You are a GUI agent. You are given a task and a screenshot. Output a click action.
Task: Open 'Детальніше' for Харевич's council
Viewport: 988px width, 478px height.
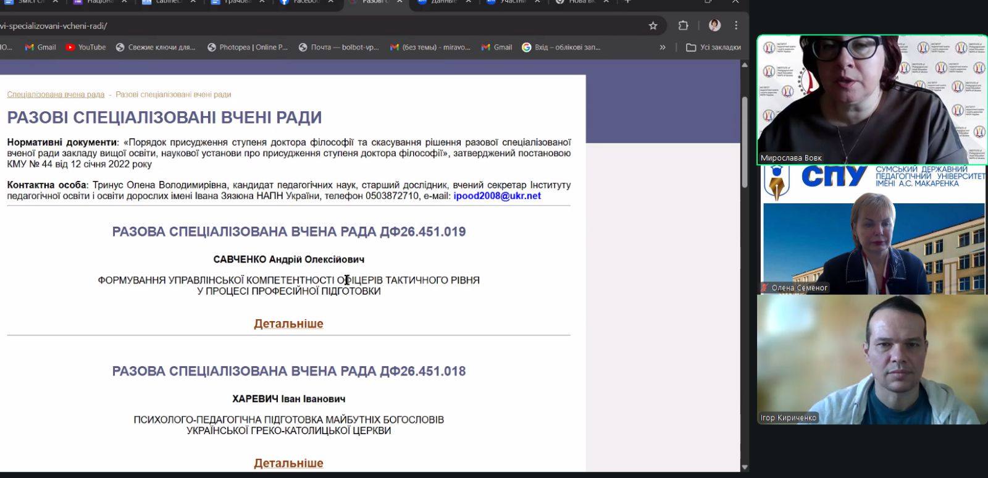coord(288,463)
